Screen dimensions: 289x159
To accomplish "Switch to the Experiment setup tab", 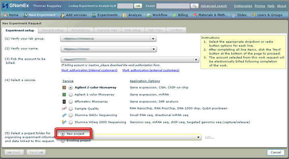I will 20,30.
